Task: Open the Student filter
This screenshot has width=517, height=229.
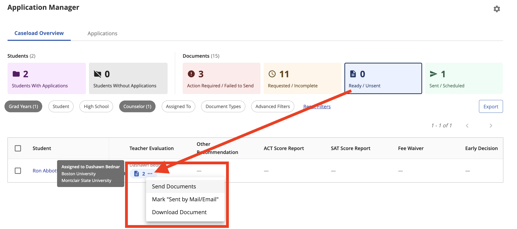Action: (x=61, y=106)
